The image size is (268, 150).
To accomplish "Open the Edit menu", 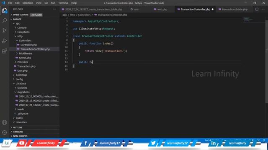I will coord(17,3).
